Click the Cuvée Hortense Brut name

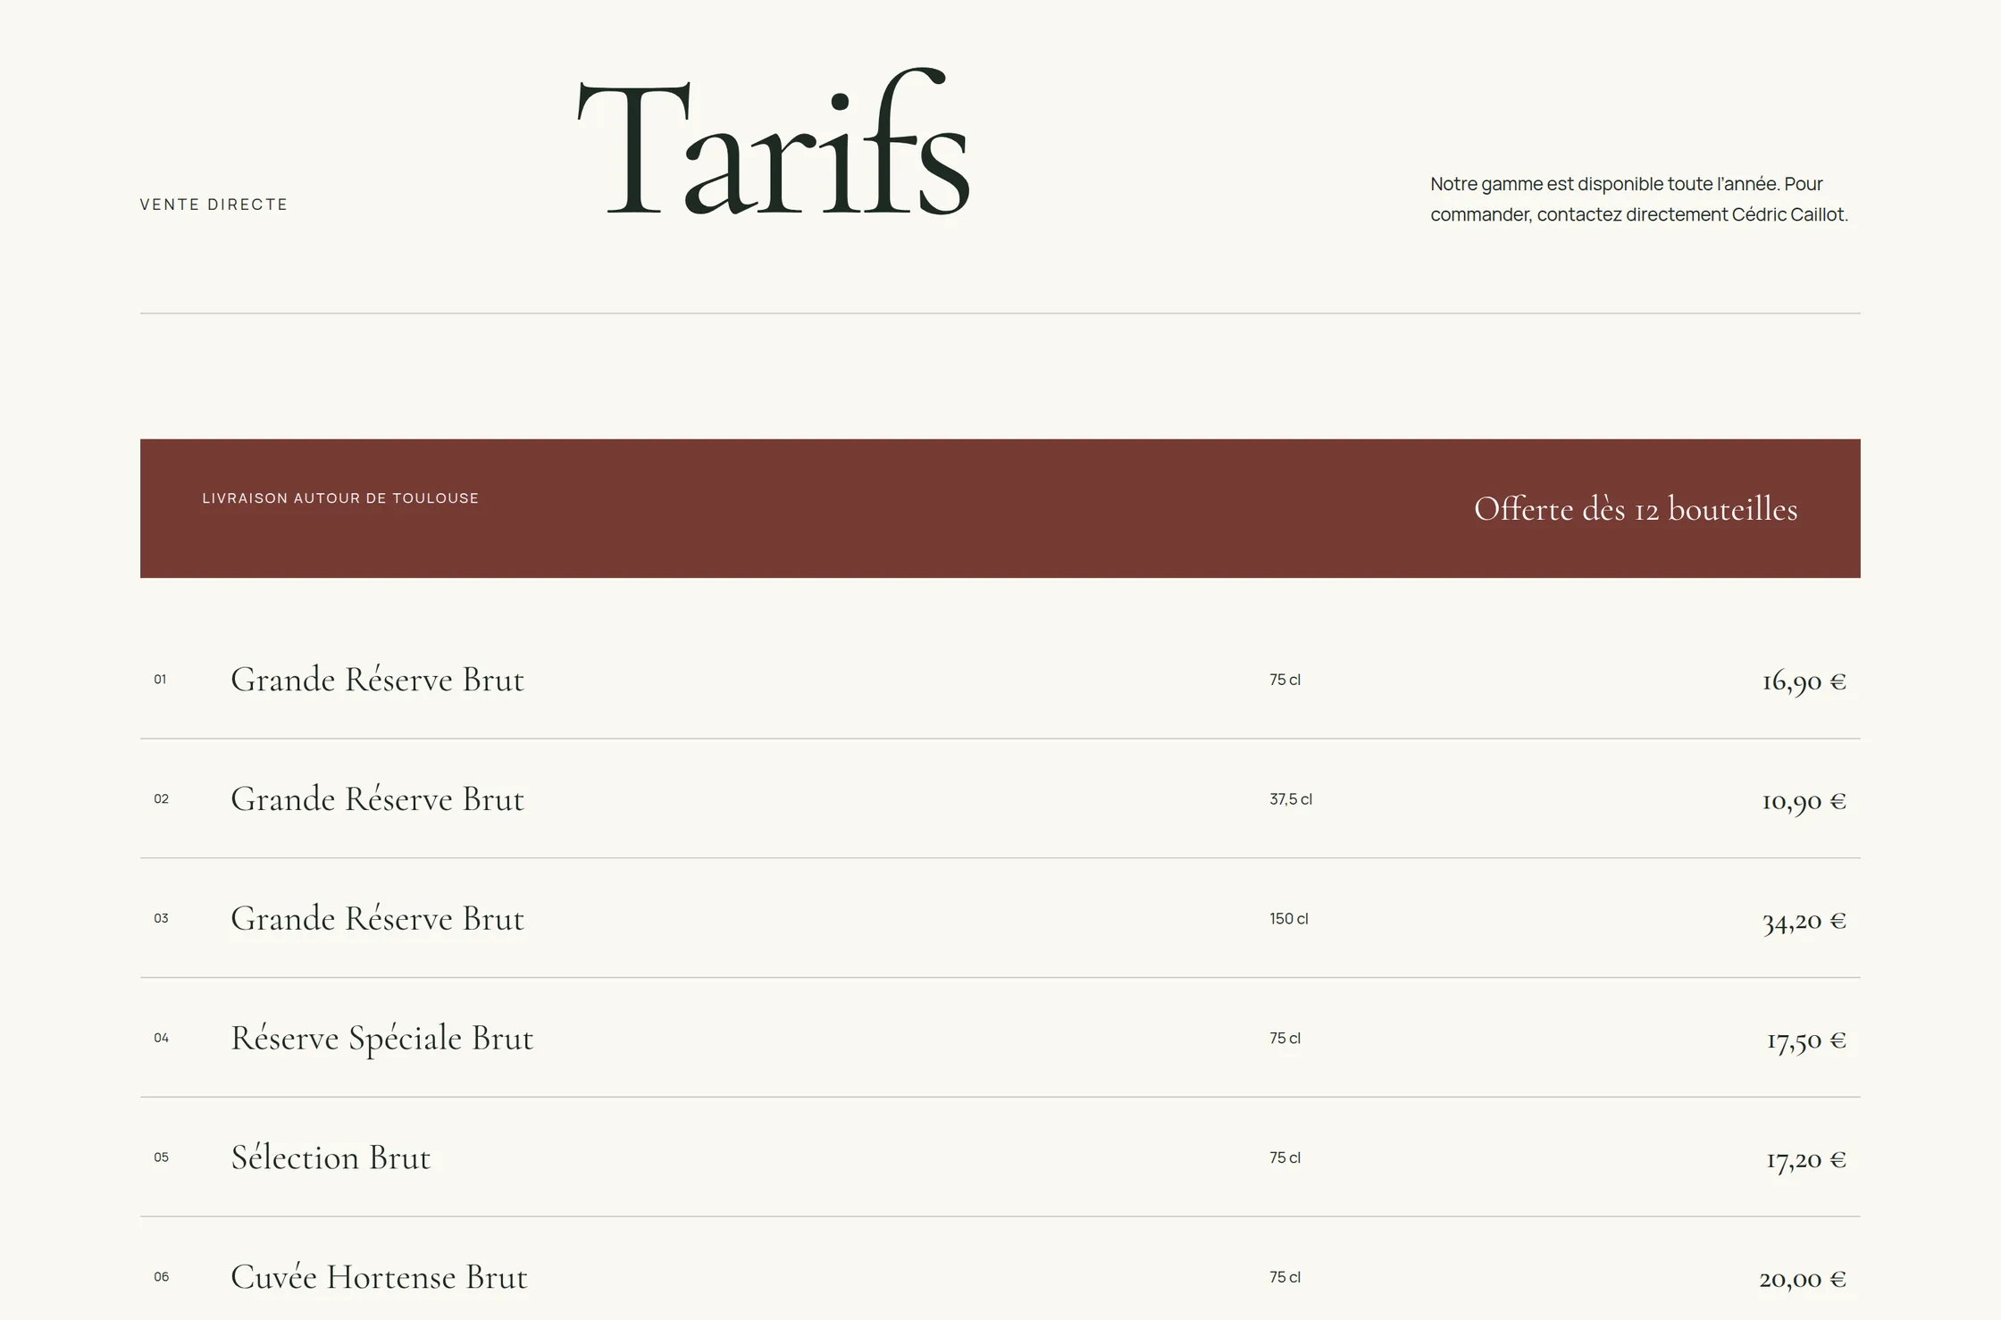379,1277
